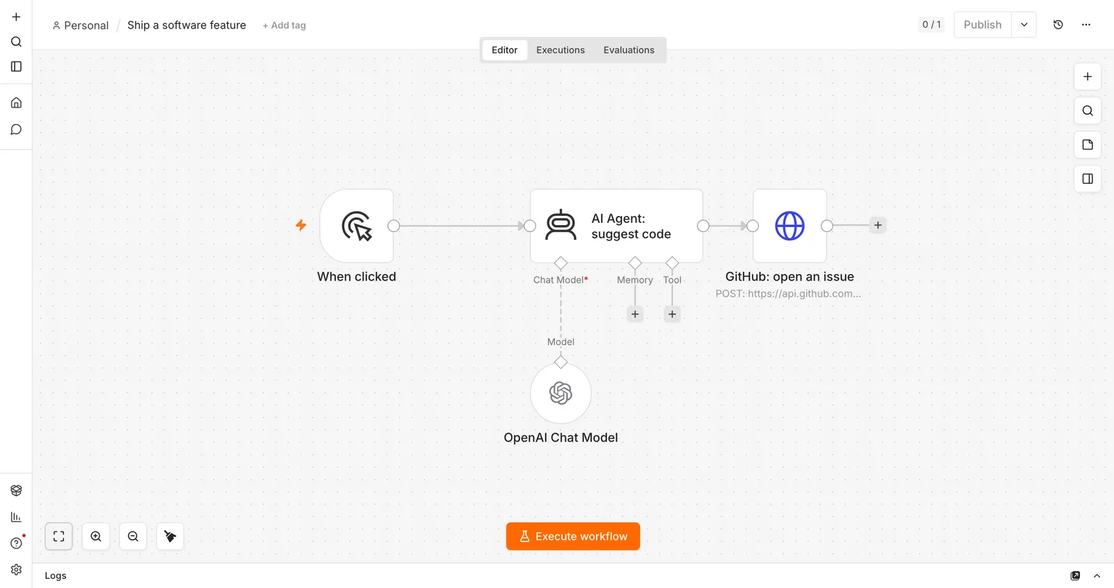Open the Publish dropdown arrow
1114x588 pixels.
tap(1024, 24)
